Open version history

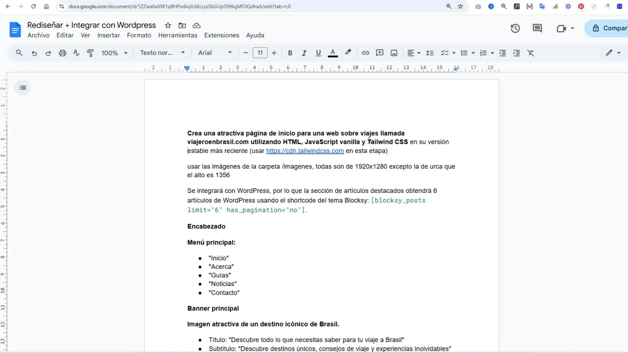[515, 28]
